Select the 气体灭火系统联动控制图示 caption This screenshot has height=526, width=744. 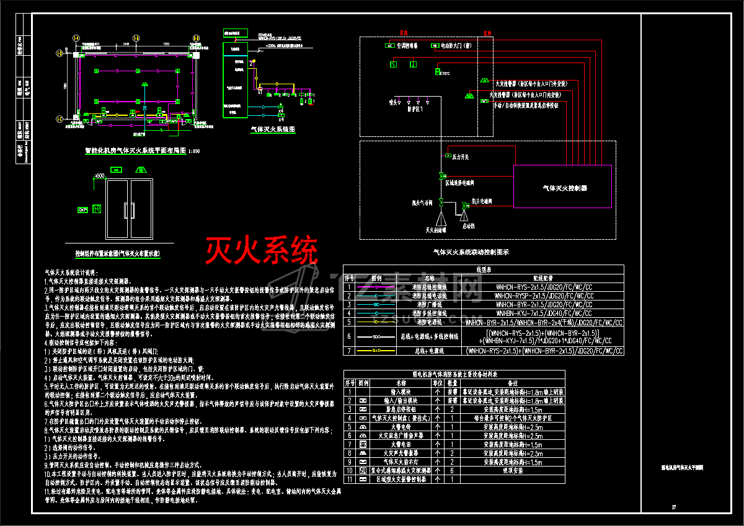[x=471, y=253]
